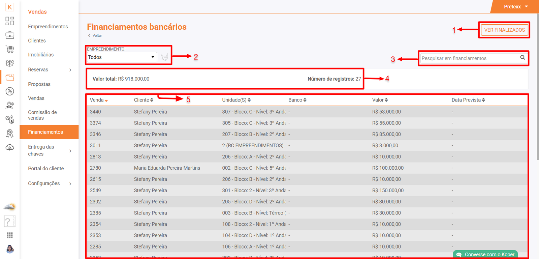Expand the Pretexx account dropdown
539x259 pixels.
(516, 7)
